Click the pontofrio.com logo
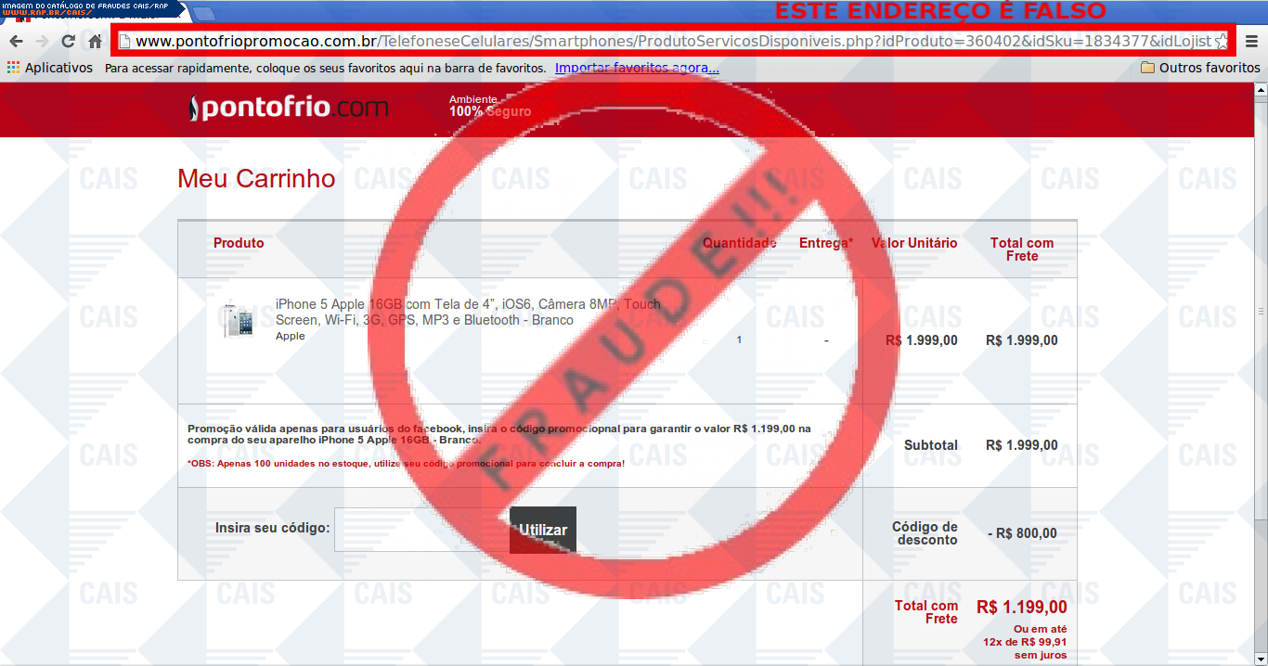Image resolution: width=1268 pixels, height=666 pixels. (288, 109)
